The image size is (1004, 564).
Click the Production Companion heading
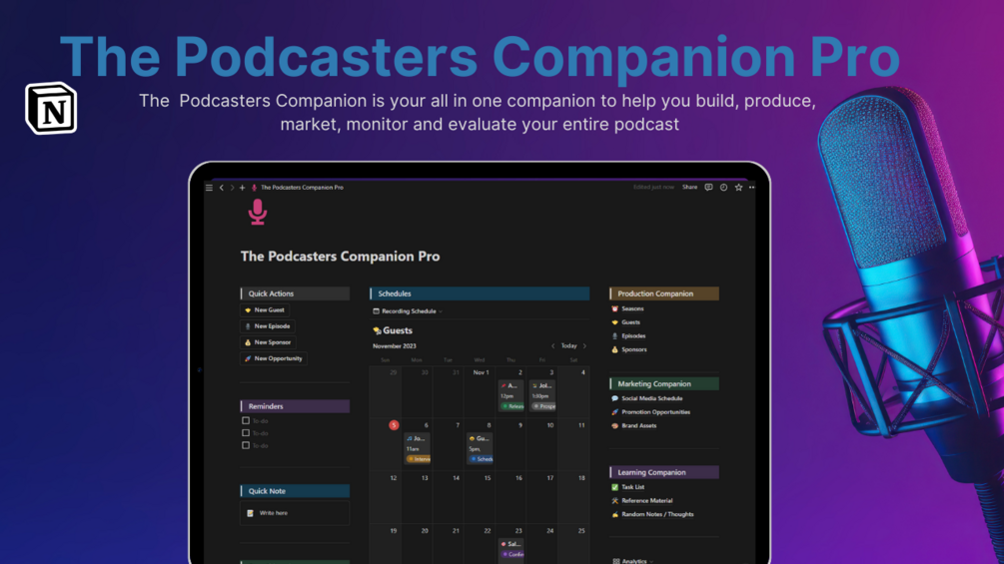click(664, 293)
